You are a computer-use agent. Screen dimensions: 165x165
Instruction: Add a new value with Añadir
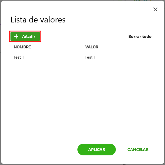(x=25, y=36)
